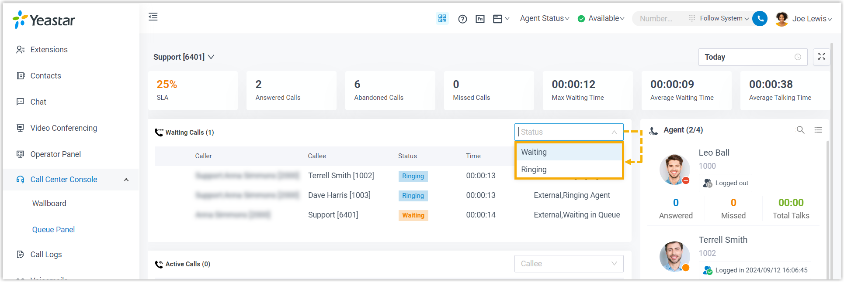Open the Callee filter dropdown
The image size is (844, 282).
pos(568,264)
